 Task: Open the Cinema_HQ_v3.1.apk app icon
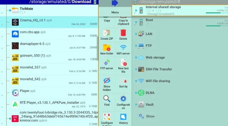coord(15,22)
